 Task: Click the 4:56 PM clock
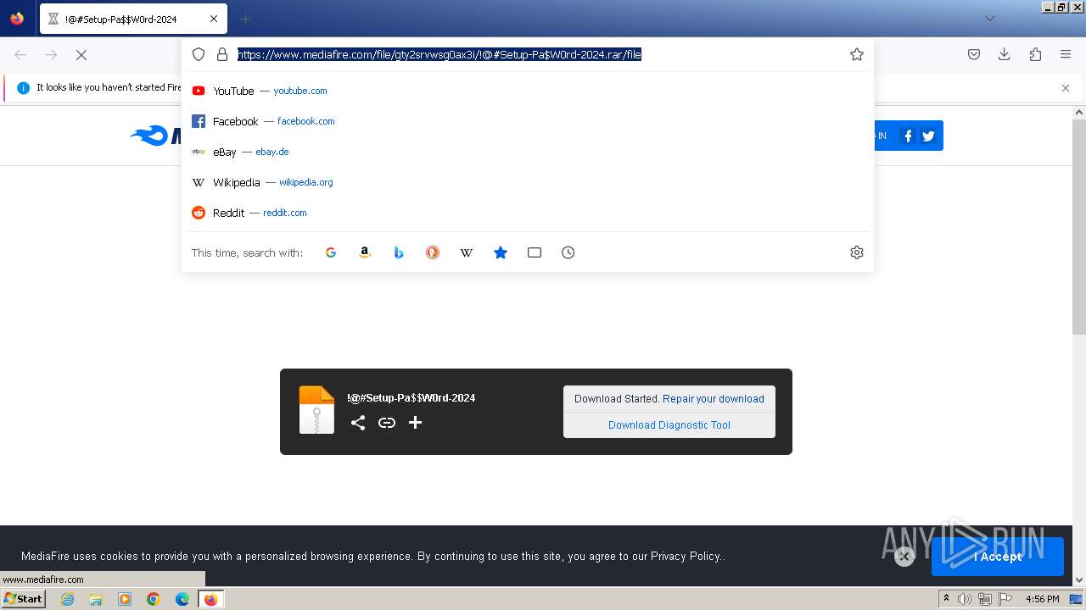1043,599
